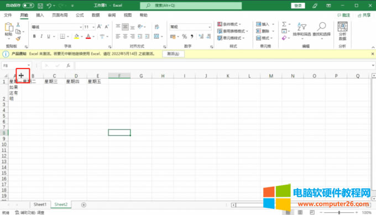The height and width of the screenshot is (215, 376).
Task: Click the Find and Select magnifier icon
Action: pos(322,27)
